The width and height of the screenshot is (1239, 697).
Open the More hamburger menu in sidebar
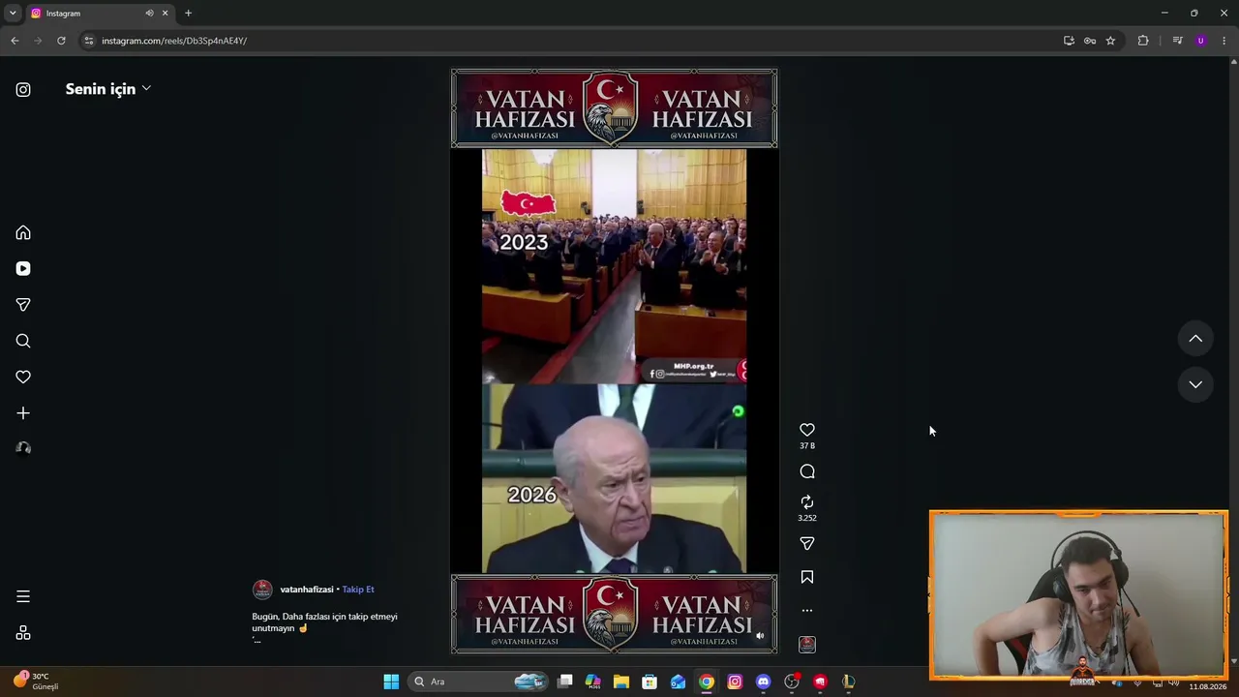coord(23,596)
